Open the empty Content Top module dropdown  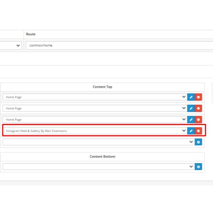[x=99, y=142]
